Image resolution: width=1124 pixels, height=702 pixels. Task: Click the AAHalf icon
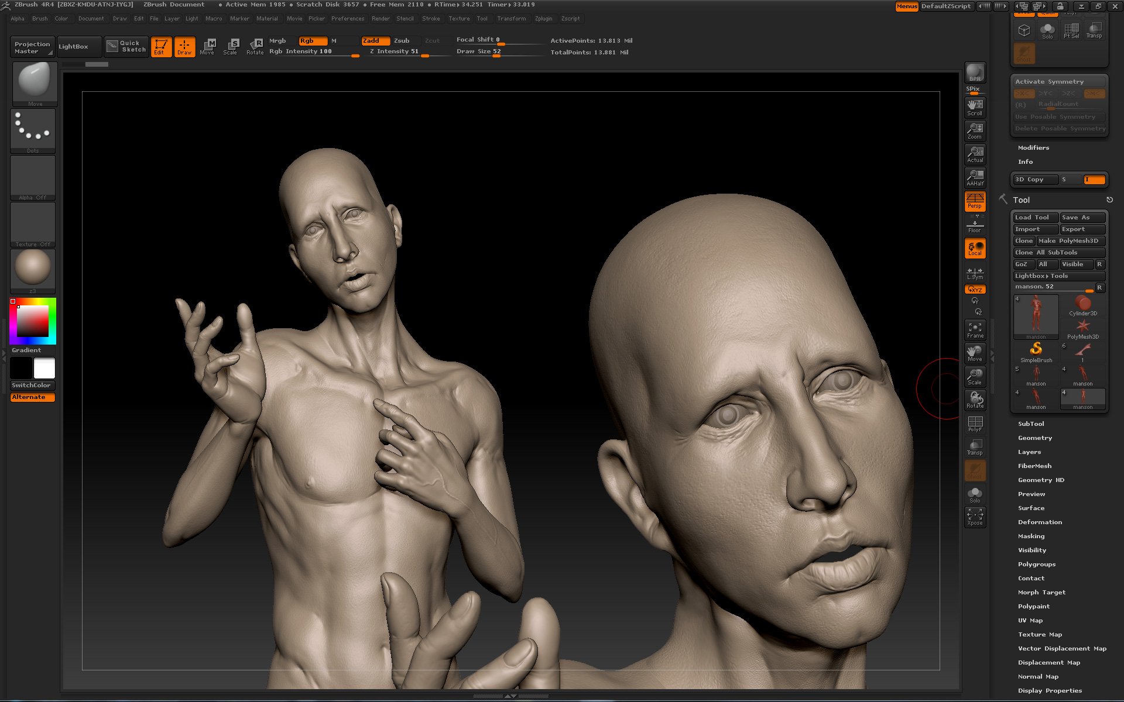tap(975, 178)
